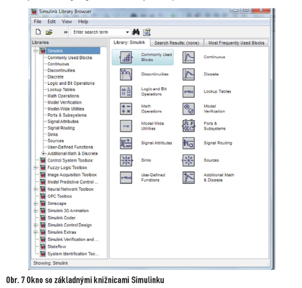Select the Library: Simulink tab
302x288 pixels.
[129, 42]
